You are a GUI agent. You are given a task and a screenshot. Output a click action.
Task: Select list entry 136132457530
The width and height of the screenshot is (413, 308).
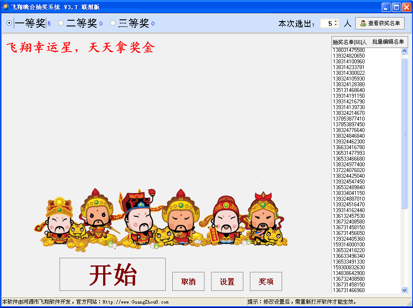349,216
